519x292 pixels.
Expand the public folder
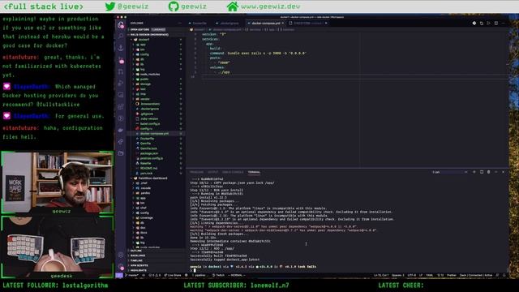coord(156,79)
